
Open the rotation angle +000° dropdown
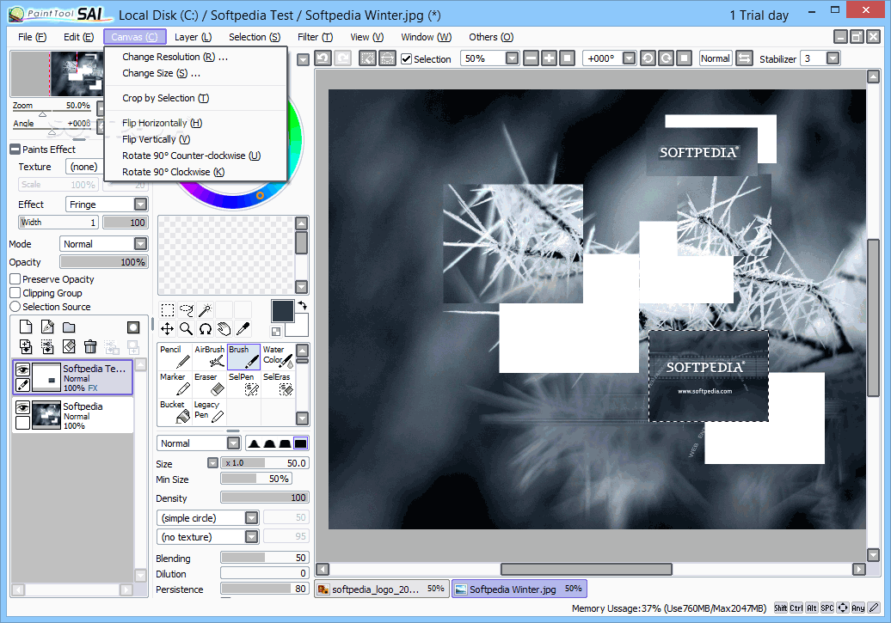point(629,58)
